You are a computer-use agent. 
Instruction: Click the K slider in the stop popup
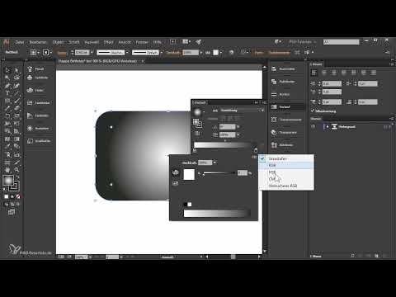(219, 173)
